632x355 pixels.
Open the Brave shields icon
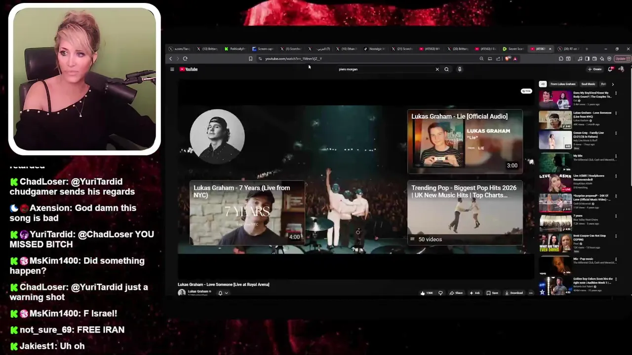[x=508, y=59]
